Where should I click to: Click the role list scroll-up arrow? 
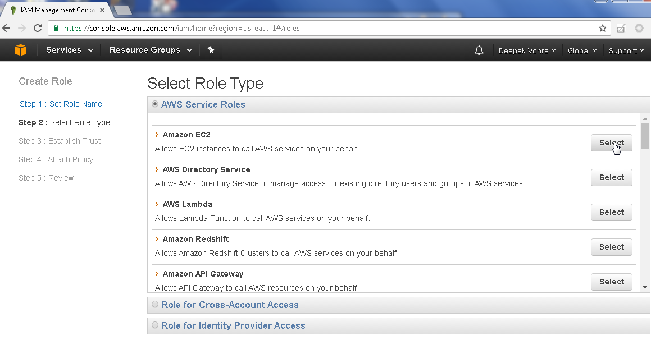(x=645, y=118)
